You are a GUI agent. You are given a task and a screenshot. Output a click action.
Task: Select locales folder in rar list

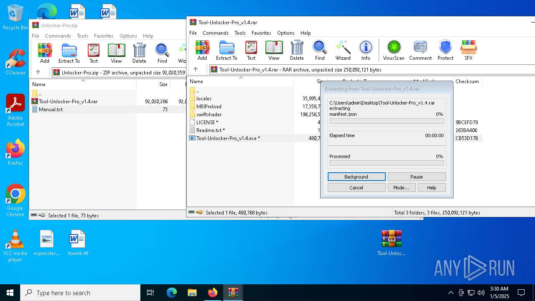[x=204, y=99]
